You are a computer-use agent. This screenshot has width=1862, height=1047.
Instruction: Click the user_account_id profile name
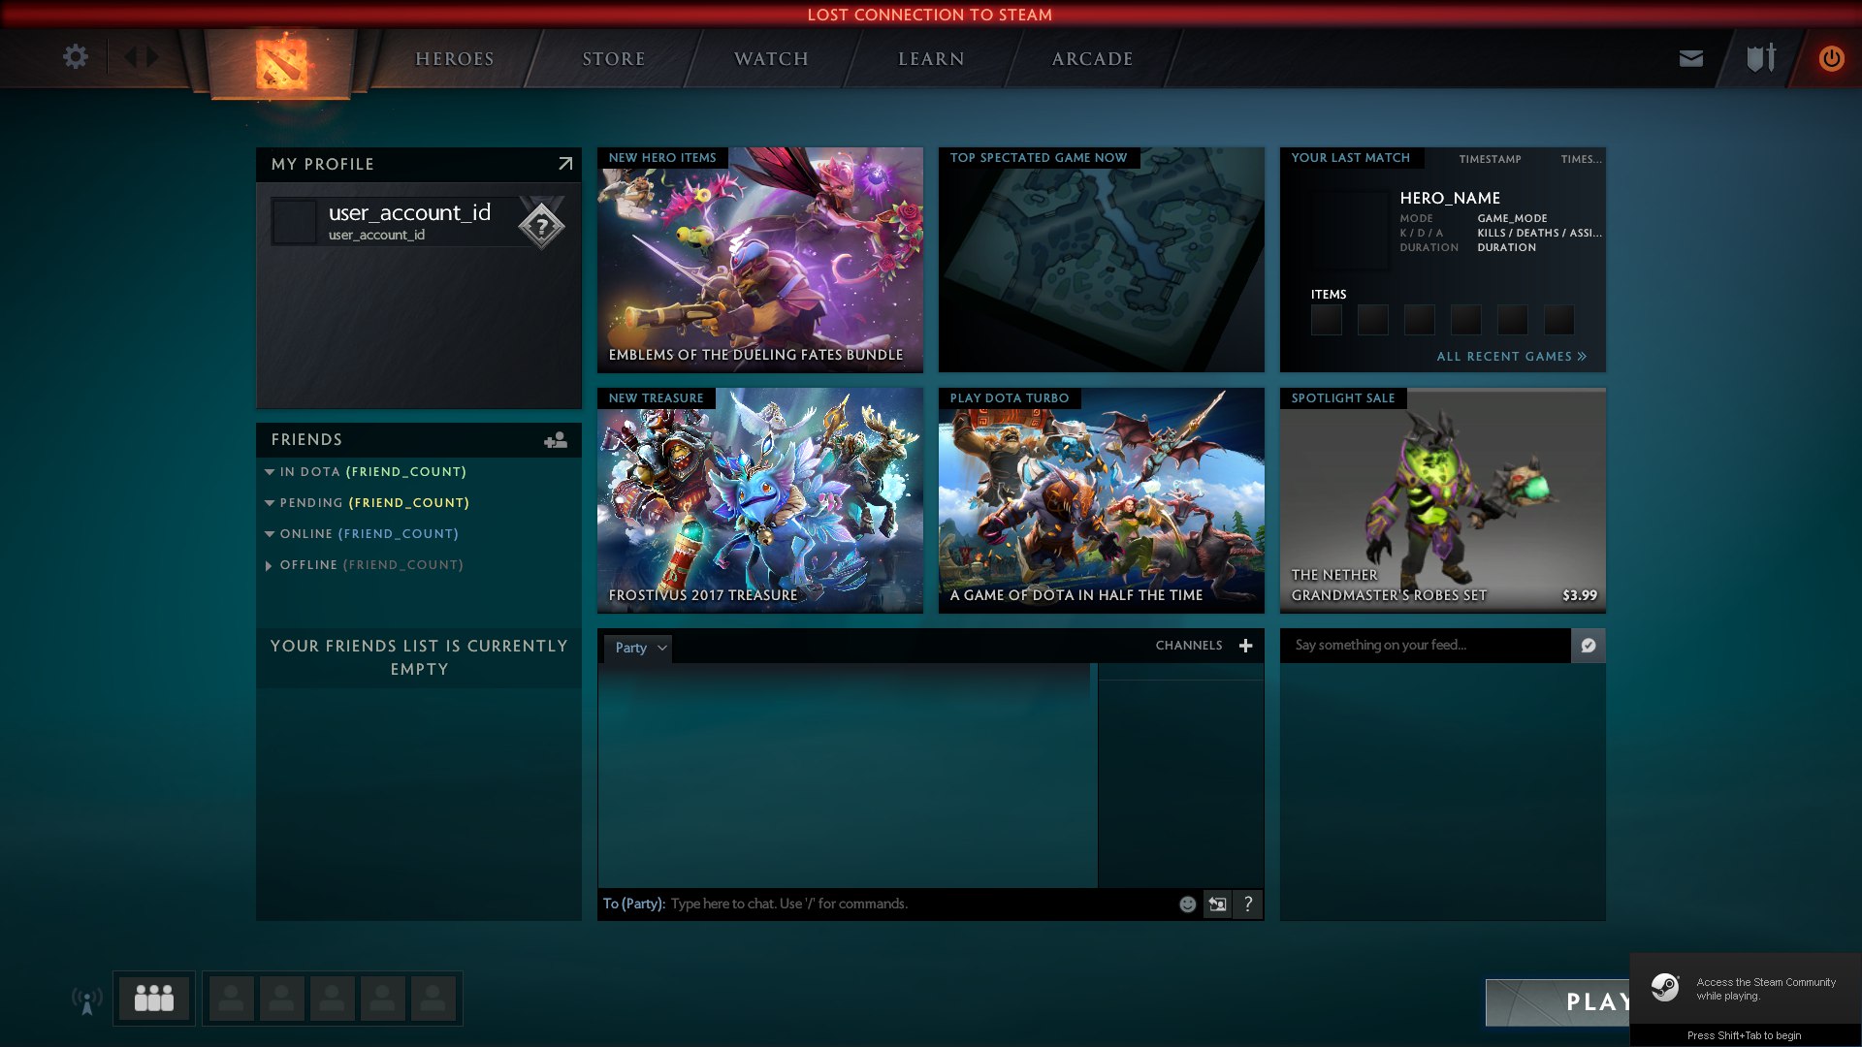click(409, 212)
